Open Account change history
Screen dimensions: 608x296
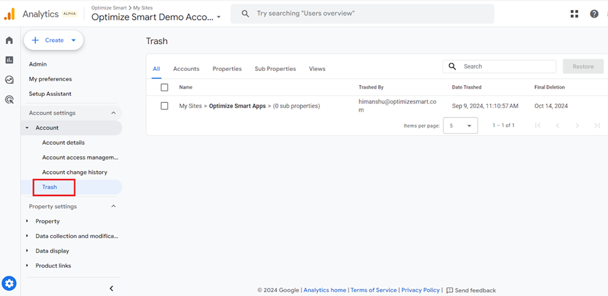pyautogui.click(x=75, y=172)
